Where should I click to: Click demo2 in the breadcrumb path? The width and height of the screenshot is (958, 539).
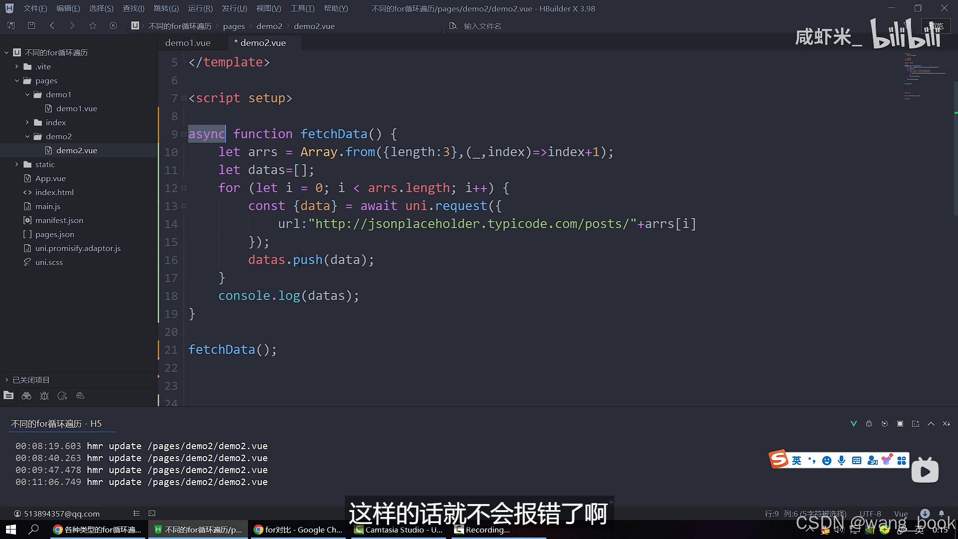pyautogui.click(x=269, y=26)
